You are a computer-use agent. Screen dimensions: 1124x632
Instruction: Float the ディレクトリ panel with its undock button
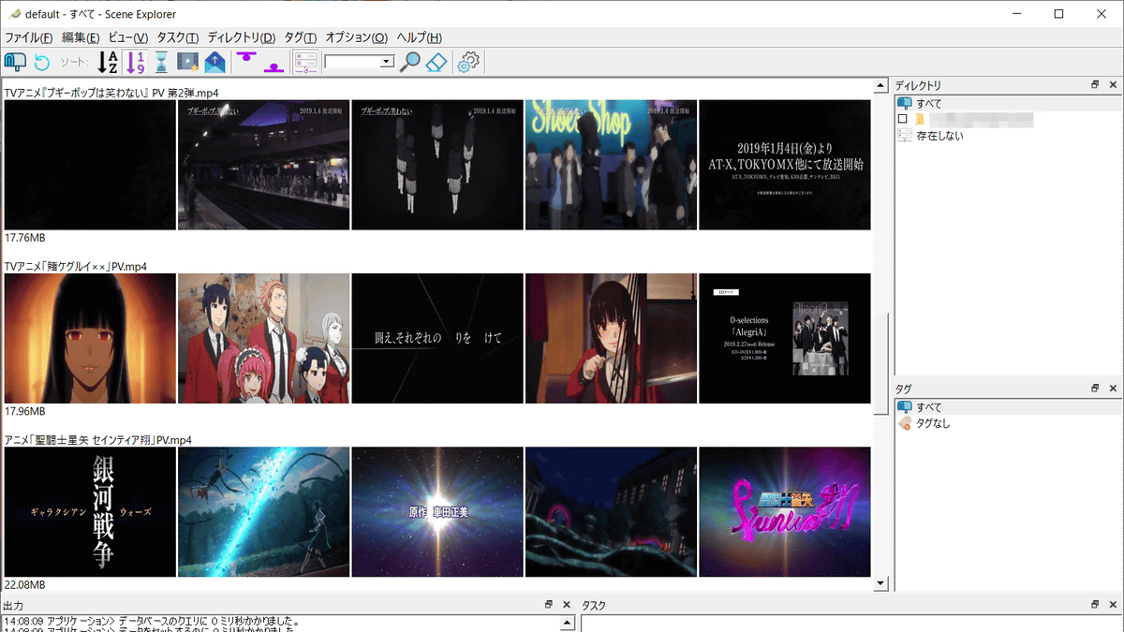[x=1095, y=84]
